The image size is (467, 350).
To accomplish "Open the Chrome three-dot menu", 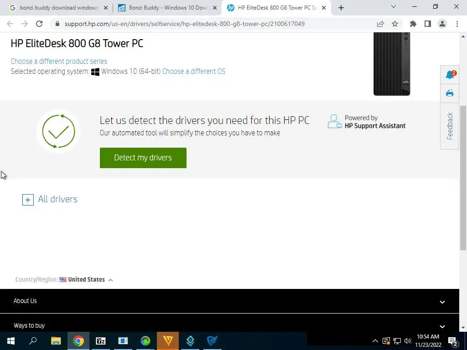I will 457,24.
